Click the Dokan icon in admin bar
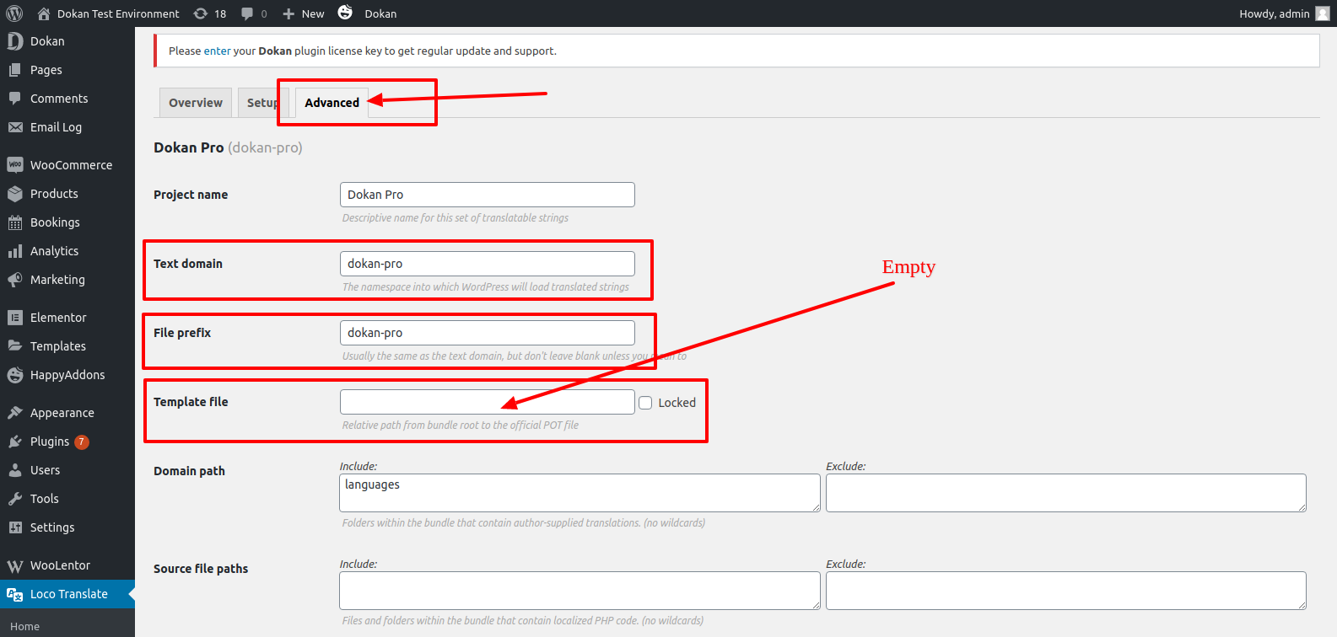Viewport: 1337px width, 637px height. tap(345, 12)
